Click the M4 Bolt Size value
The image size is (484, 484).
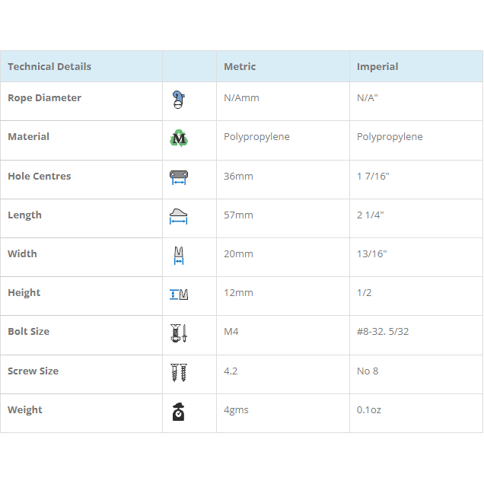pyautogui.click(x=231, y=331)
